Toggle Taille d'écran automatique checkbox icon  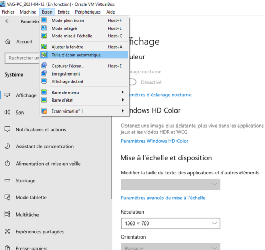point(44,55)
